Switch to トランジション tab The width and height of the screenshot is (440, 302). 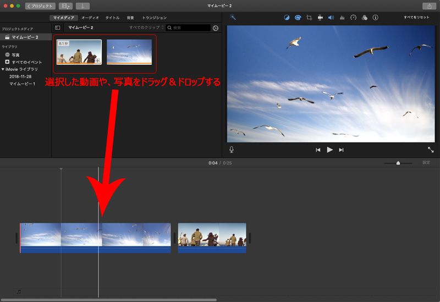155,18
